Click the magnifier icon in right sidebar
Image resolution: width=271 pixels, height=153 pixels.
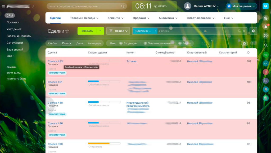265,45
